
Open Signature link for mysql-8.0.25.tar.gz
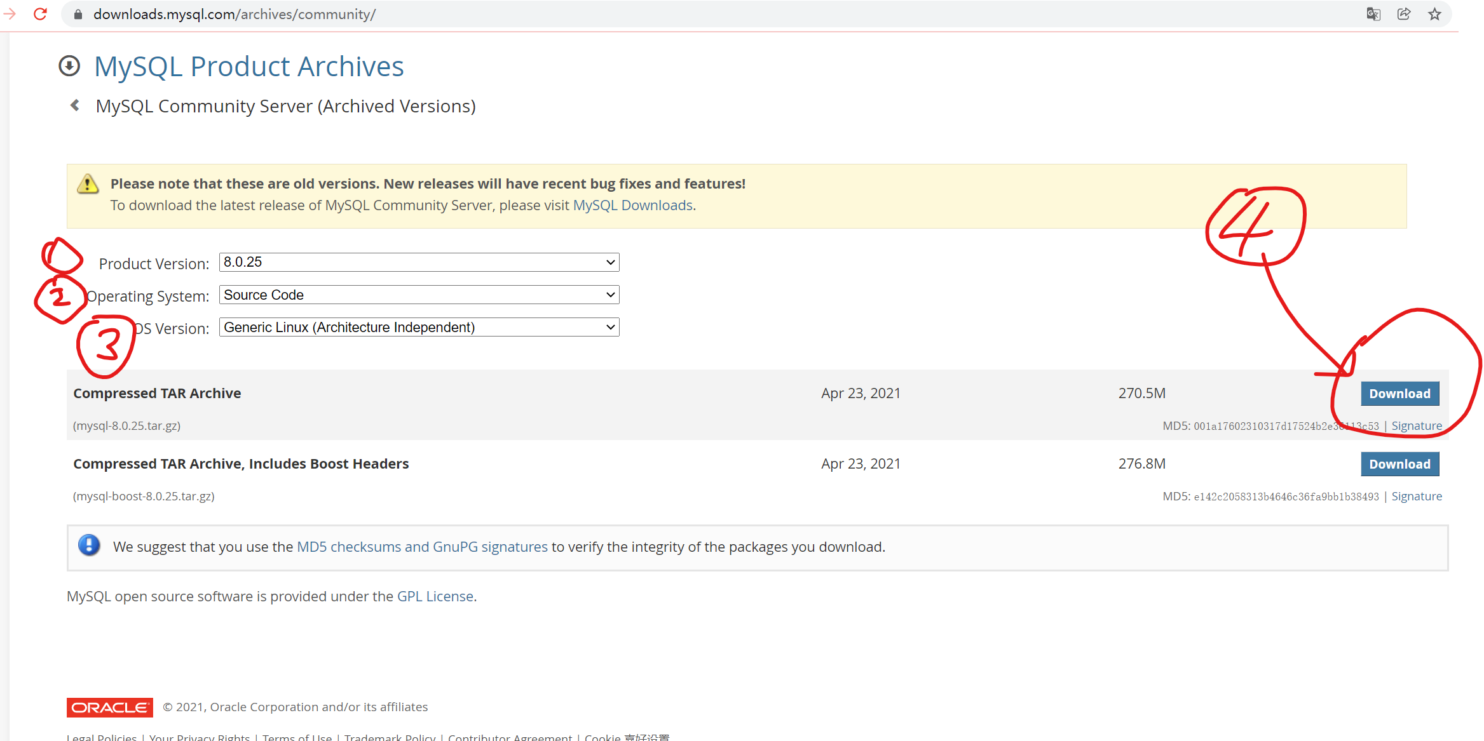1417,426
